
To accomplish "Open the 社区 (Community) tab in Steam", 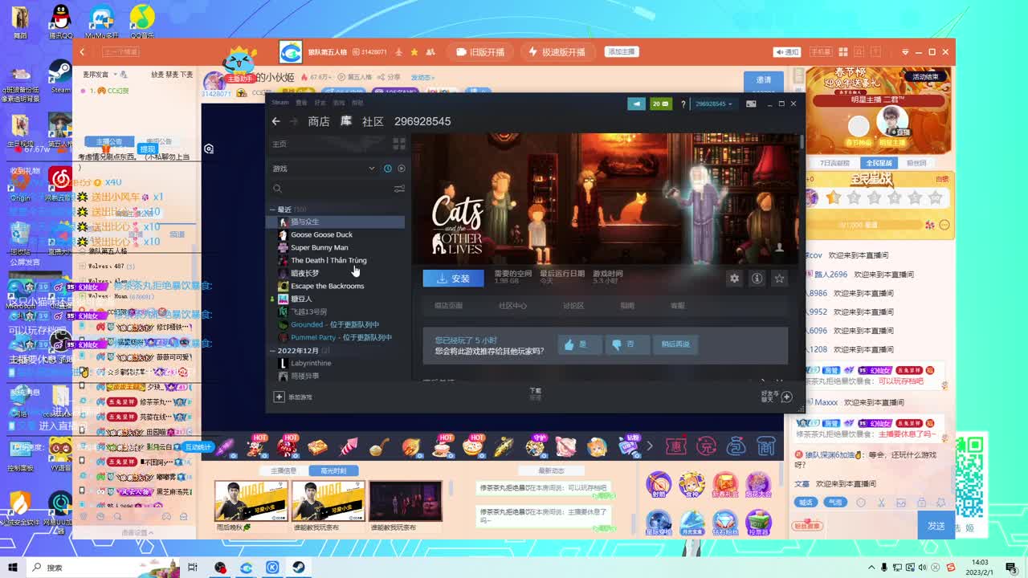I will (x=373, y=121).
